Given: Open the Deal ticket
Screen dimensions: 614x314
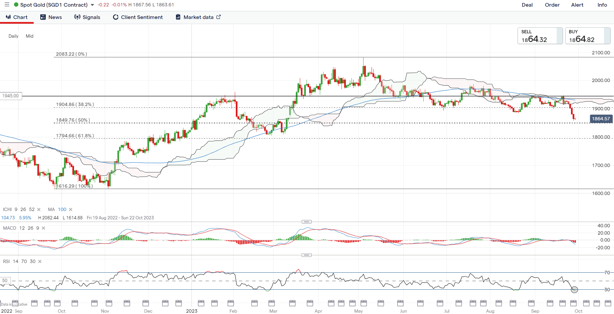Looking at the screenshot, I should [x=527, y=5].
